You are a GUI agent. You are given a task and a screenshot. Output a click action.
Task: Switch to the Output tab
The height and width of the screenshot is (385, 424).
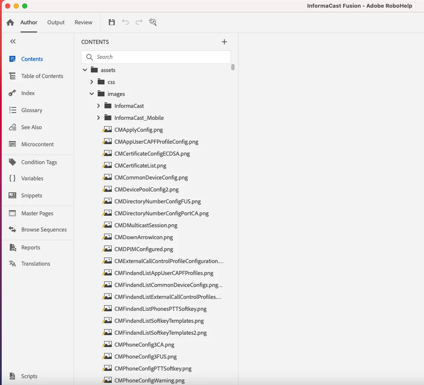(56, 23)
